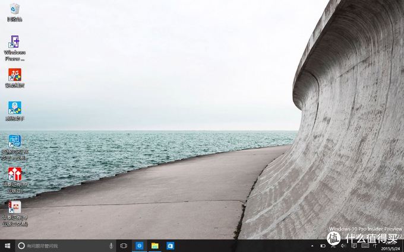The image size is (404, 252).
Task: Open the clock showing 2015/5/24
Action: click(x=391, y=246)
